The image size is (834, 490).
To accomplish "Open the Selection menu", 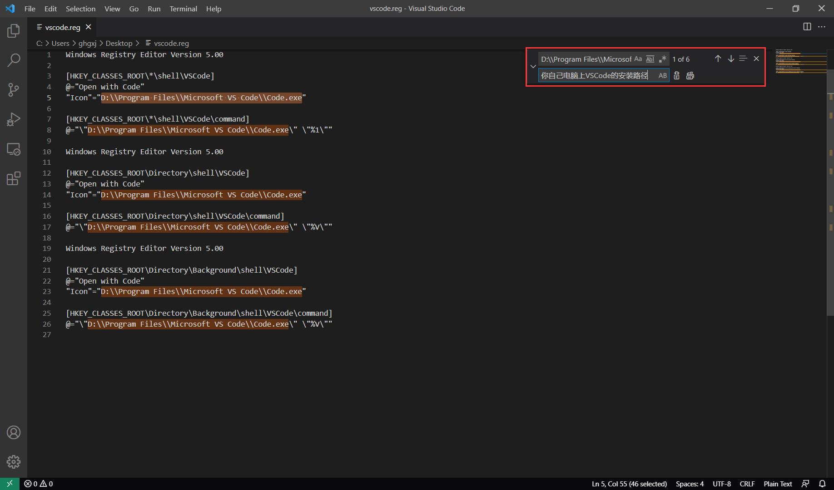I will click(x=80, y=9).
